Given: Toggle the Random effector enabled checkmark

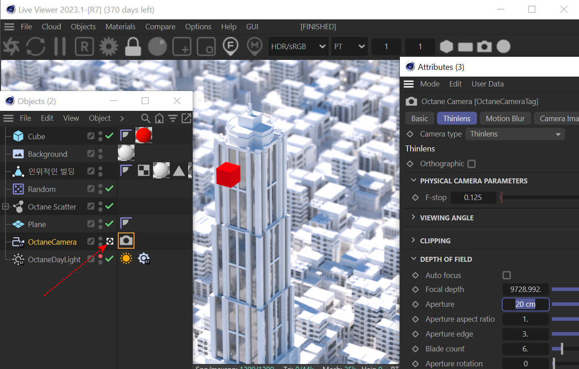Looking at the screenshot, I should (x=109, y=188).
